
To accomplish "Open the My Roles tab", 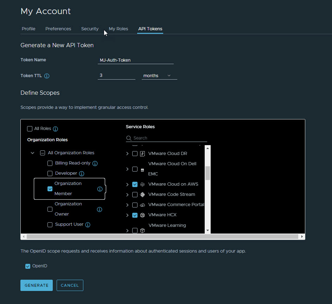I will pyautogui.click(x=119, y=29).
